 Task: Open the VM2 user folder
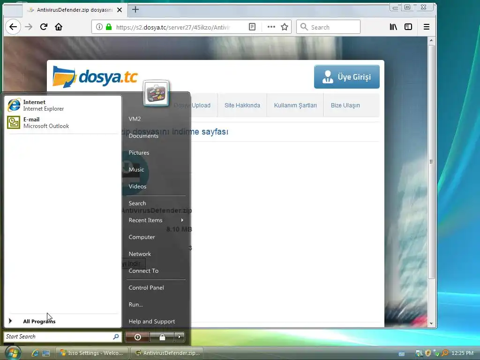click(135, 119)
